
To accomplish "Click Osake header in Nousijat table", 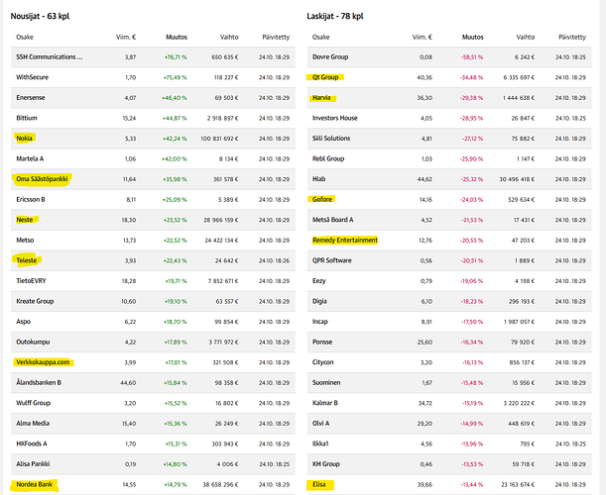I will click(x=25, y=35).
